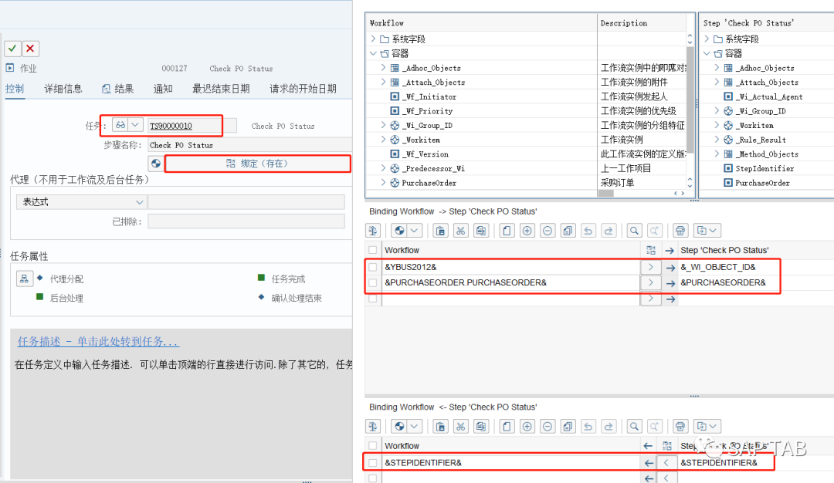Toggle select-all checkbox in Workflow <- Step table header
This screenshot has width=834, height=483.
point(373,445)
